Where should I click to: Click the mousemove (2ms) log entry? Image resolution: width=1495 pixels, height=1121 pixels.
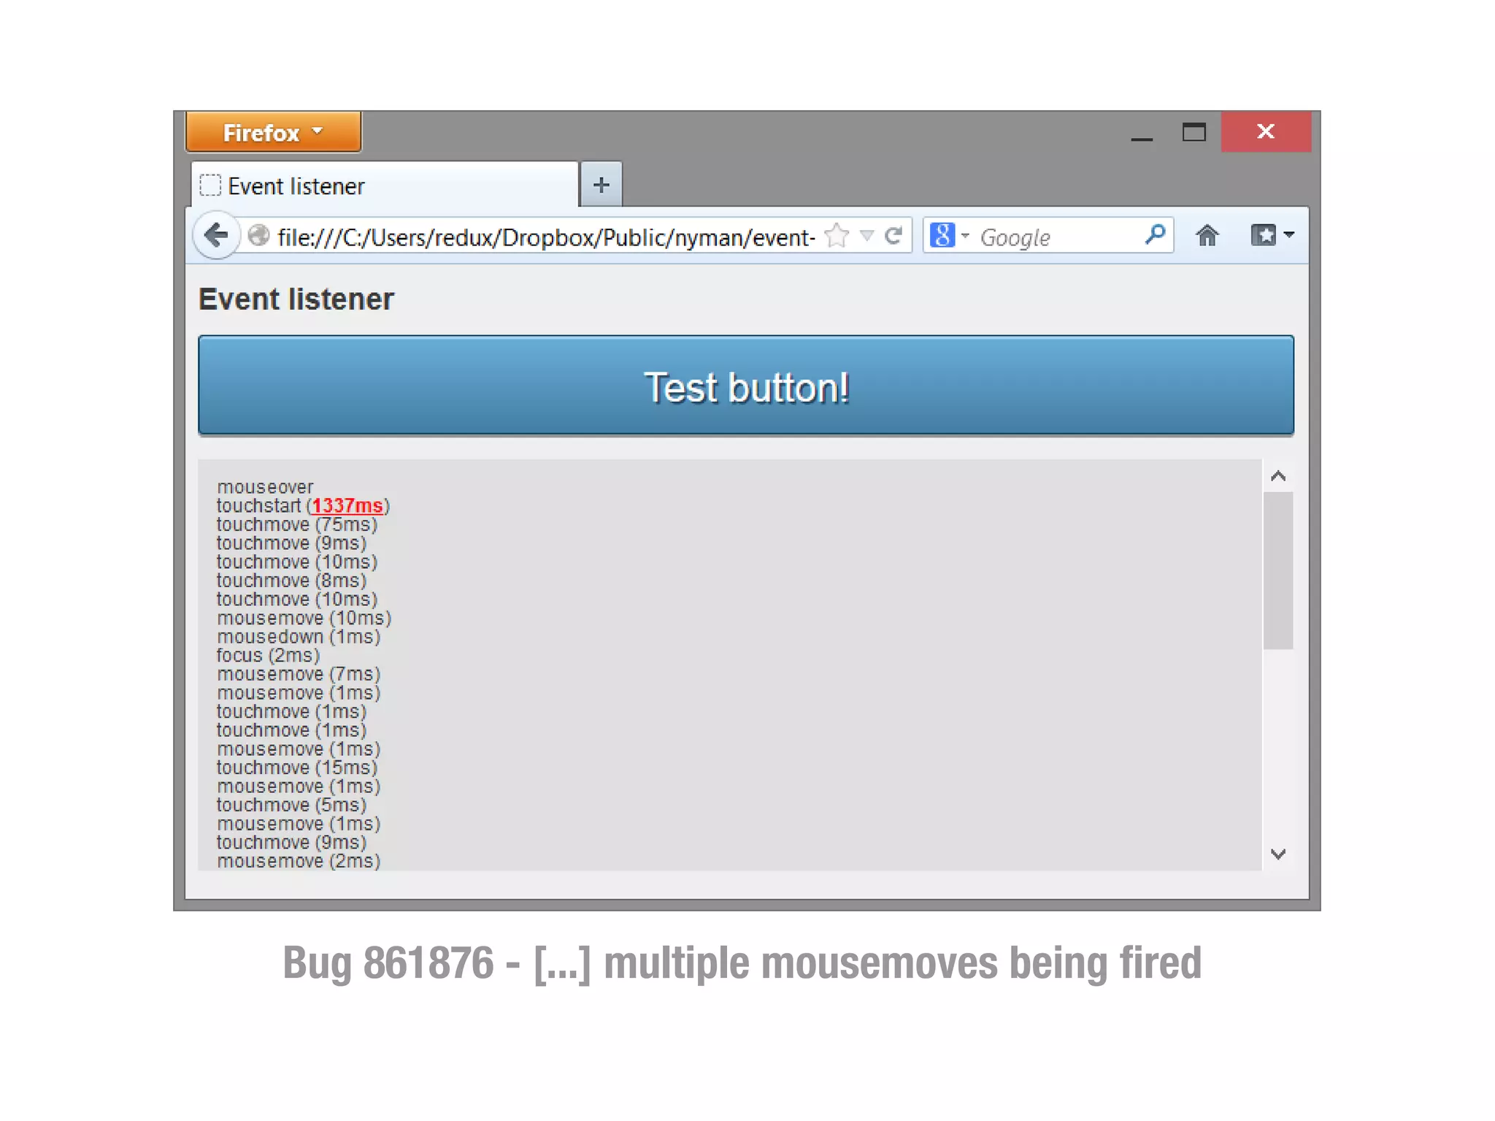(299, 861)
